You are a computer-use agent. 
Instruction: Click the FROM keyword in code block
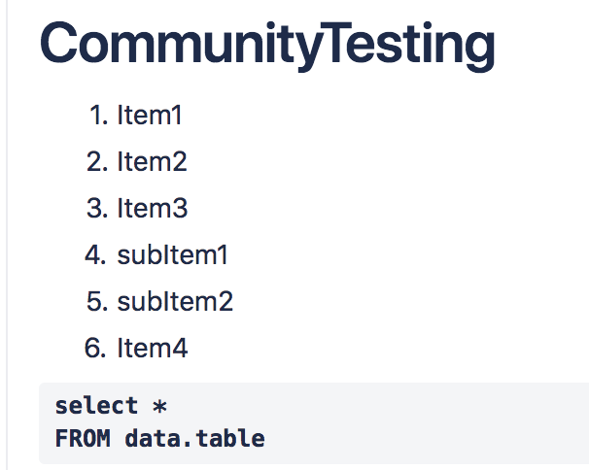pyautogui.click(x=84, y=438)
